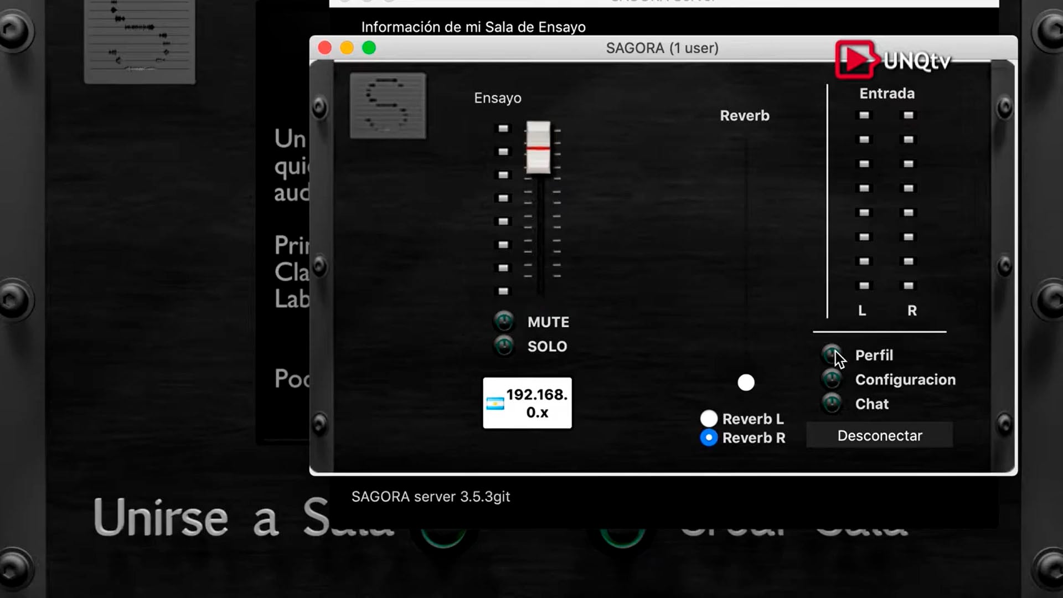Click the green zoom window button
The height and width of the screenshot is (598, 1063).
pos(369,48)
